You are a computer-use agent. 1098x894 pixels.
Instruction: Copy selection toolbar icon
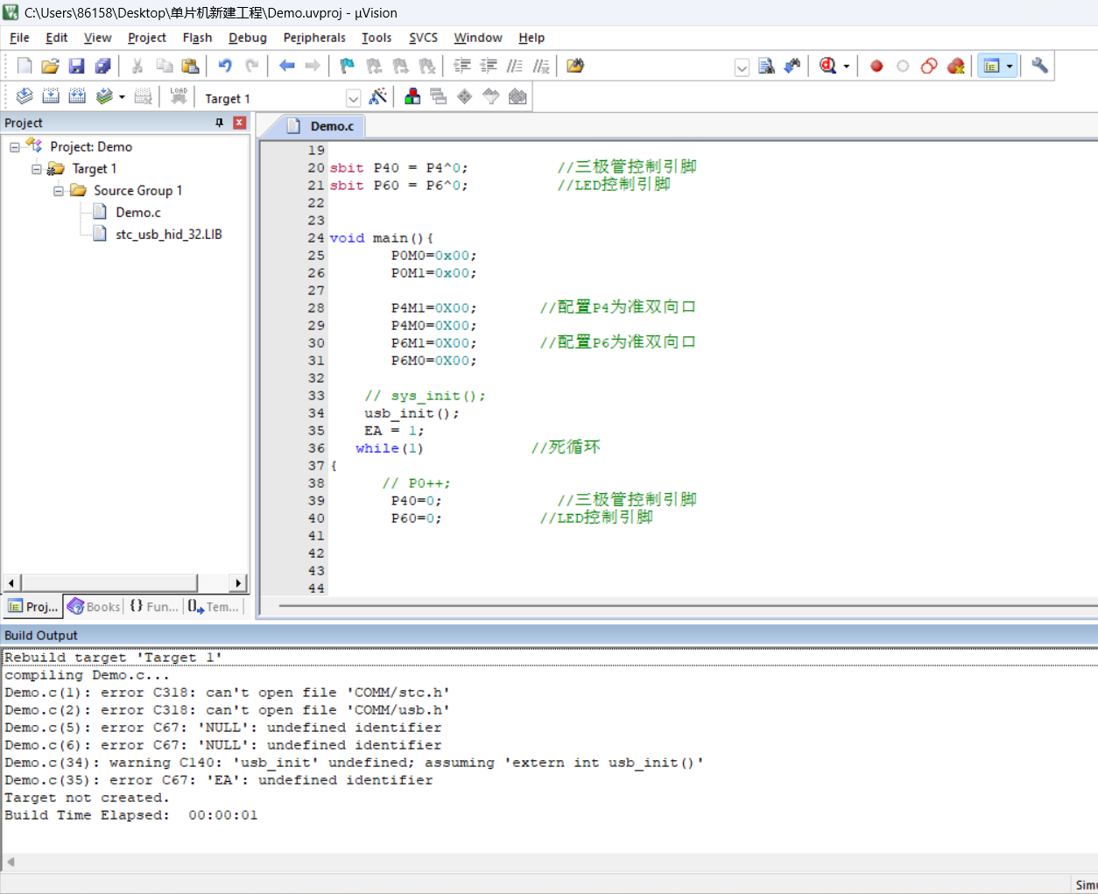click(x=164, y=66)
